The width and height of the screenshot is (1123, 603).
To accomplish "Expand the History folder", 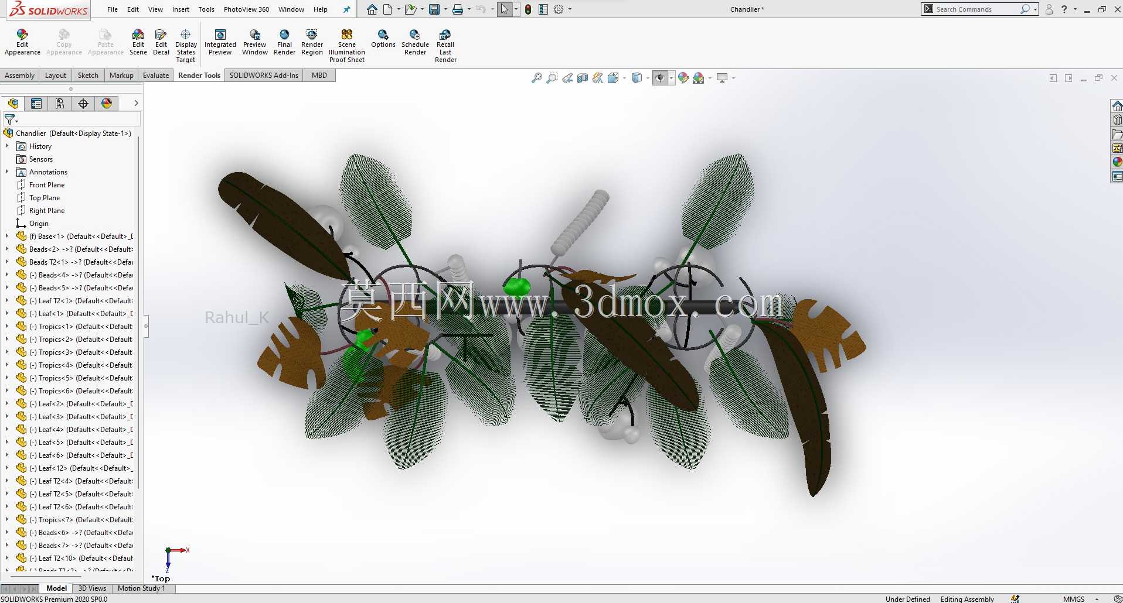I will pos(7,146).
